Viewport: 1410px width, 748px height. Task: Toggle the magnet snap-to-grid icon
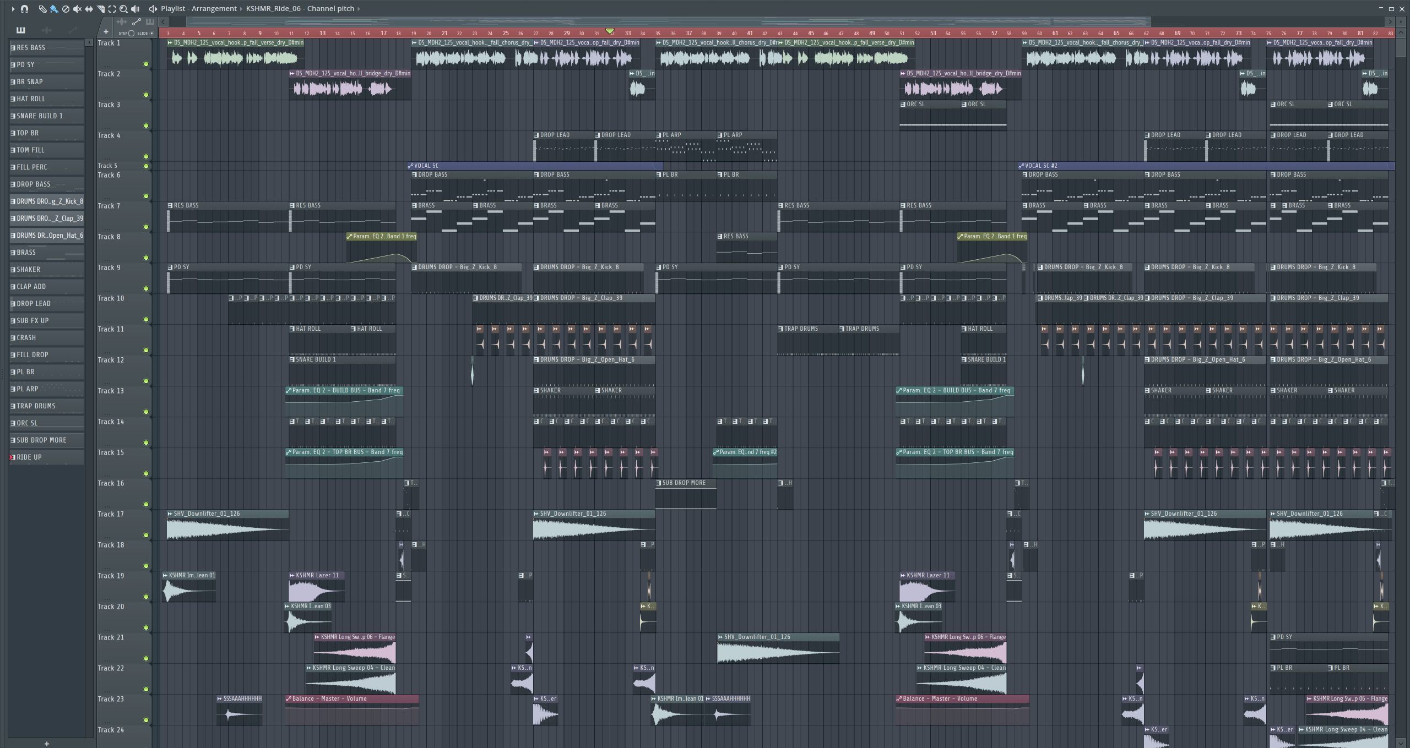(x=24, y=9)
